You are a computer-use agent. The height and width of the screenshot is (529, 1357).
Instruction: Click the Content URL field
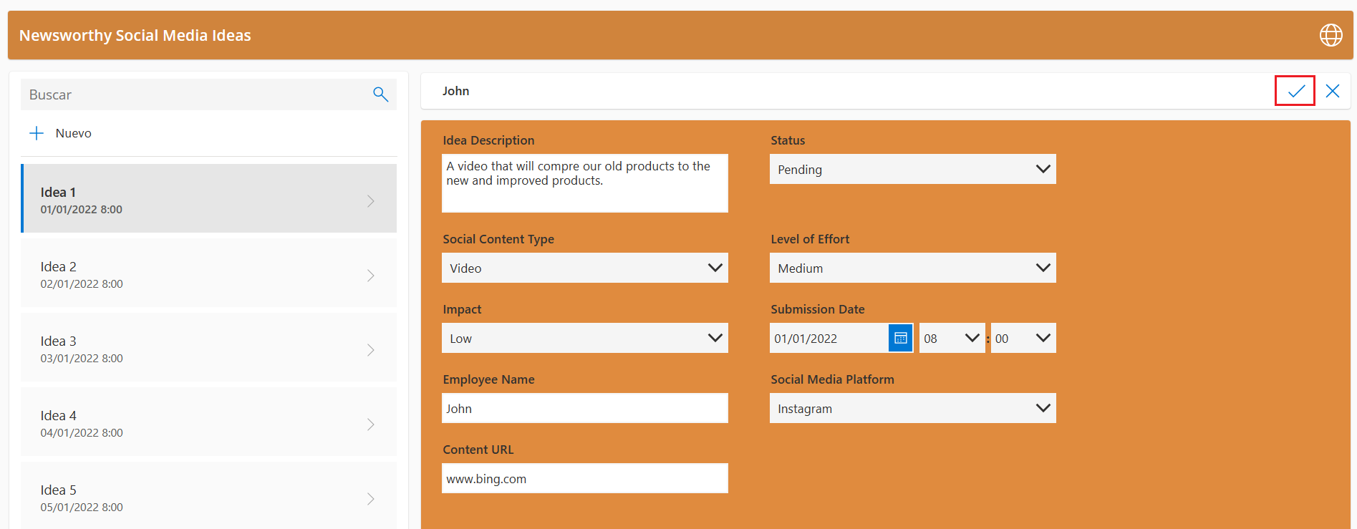coord(585,478)
